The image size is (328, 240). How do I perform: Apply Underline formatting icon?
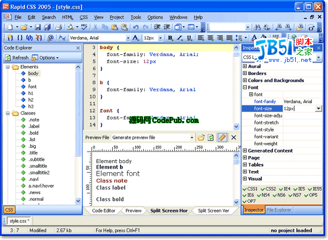(189, 38)
